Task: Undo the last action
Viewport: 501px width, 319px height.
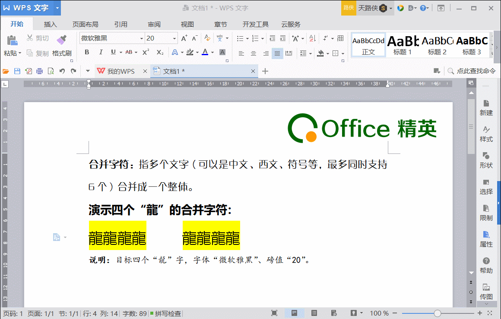Action: pyautogui.click(x=62, y=71)
